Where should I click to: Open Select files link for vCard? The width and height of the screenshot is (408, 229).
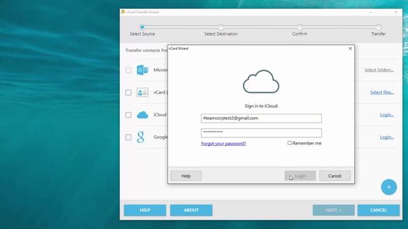(x=382, y=92)
